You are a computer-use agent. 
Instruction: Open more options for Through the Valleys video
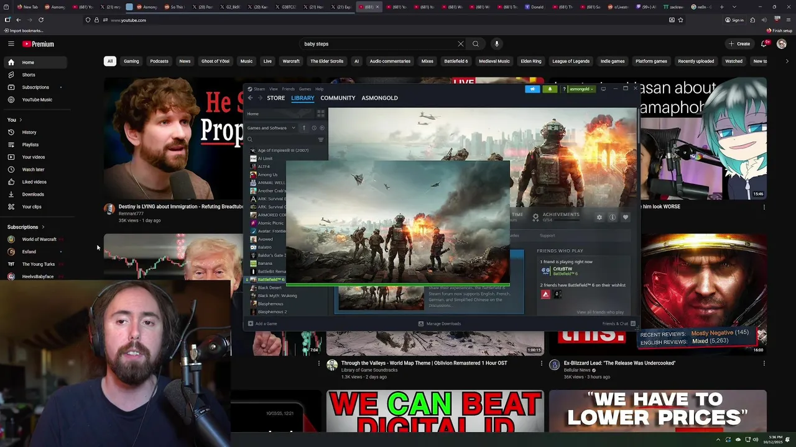coord(541,363)
